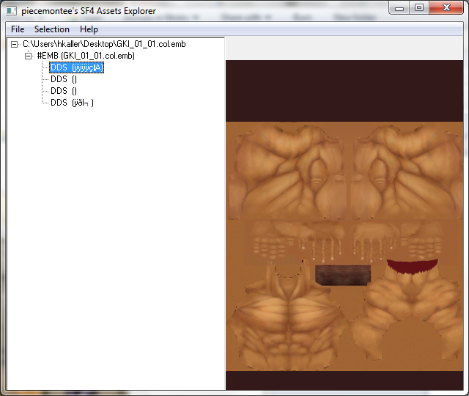Collapse the #EMB node expander

(28, 56)
